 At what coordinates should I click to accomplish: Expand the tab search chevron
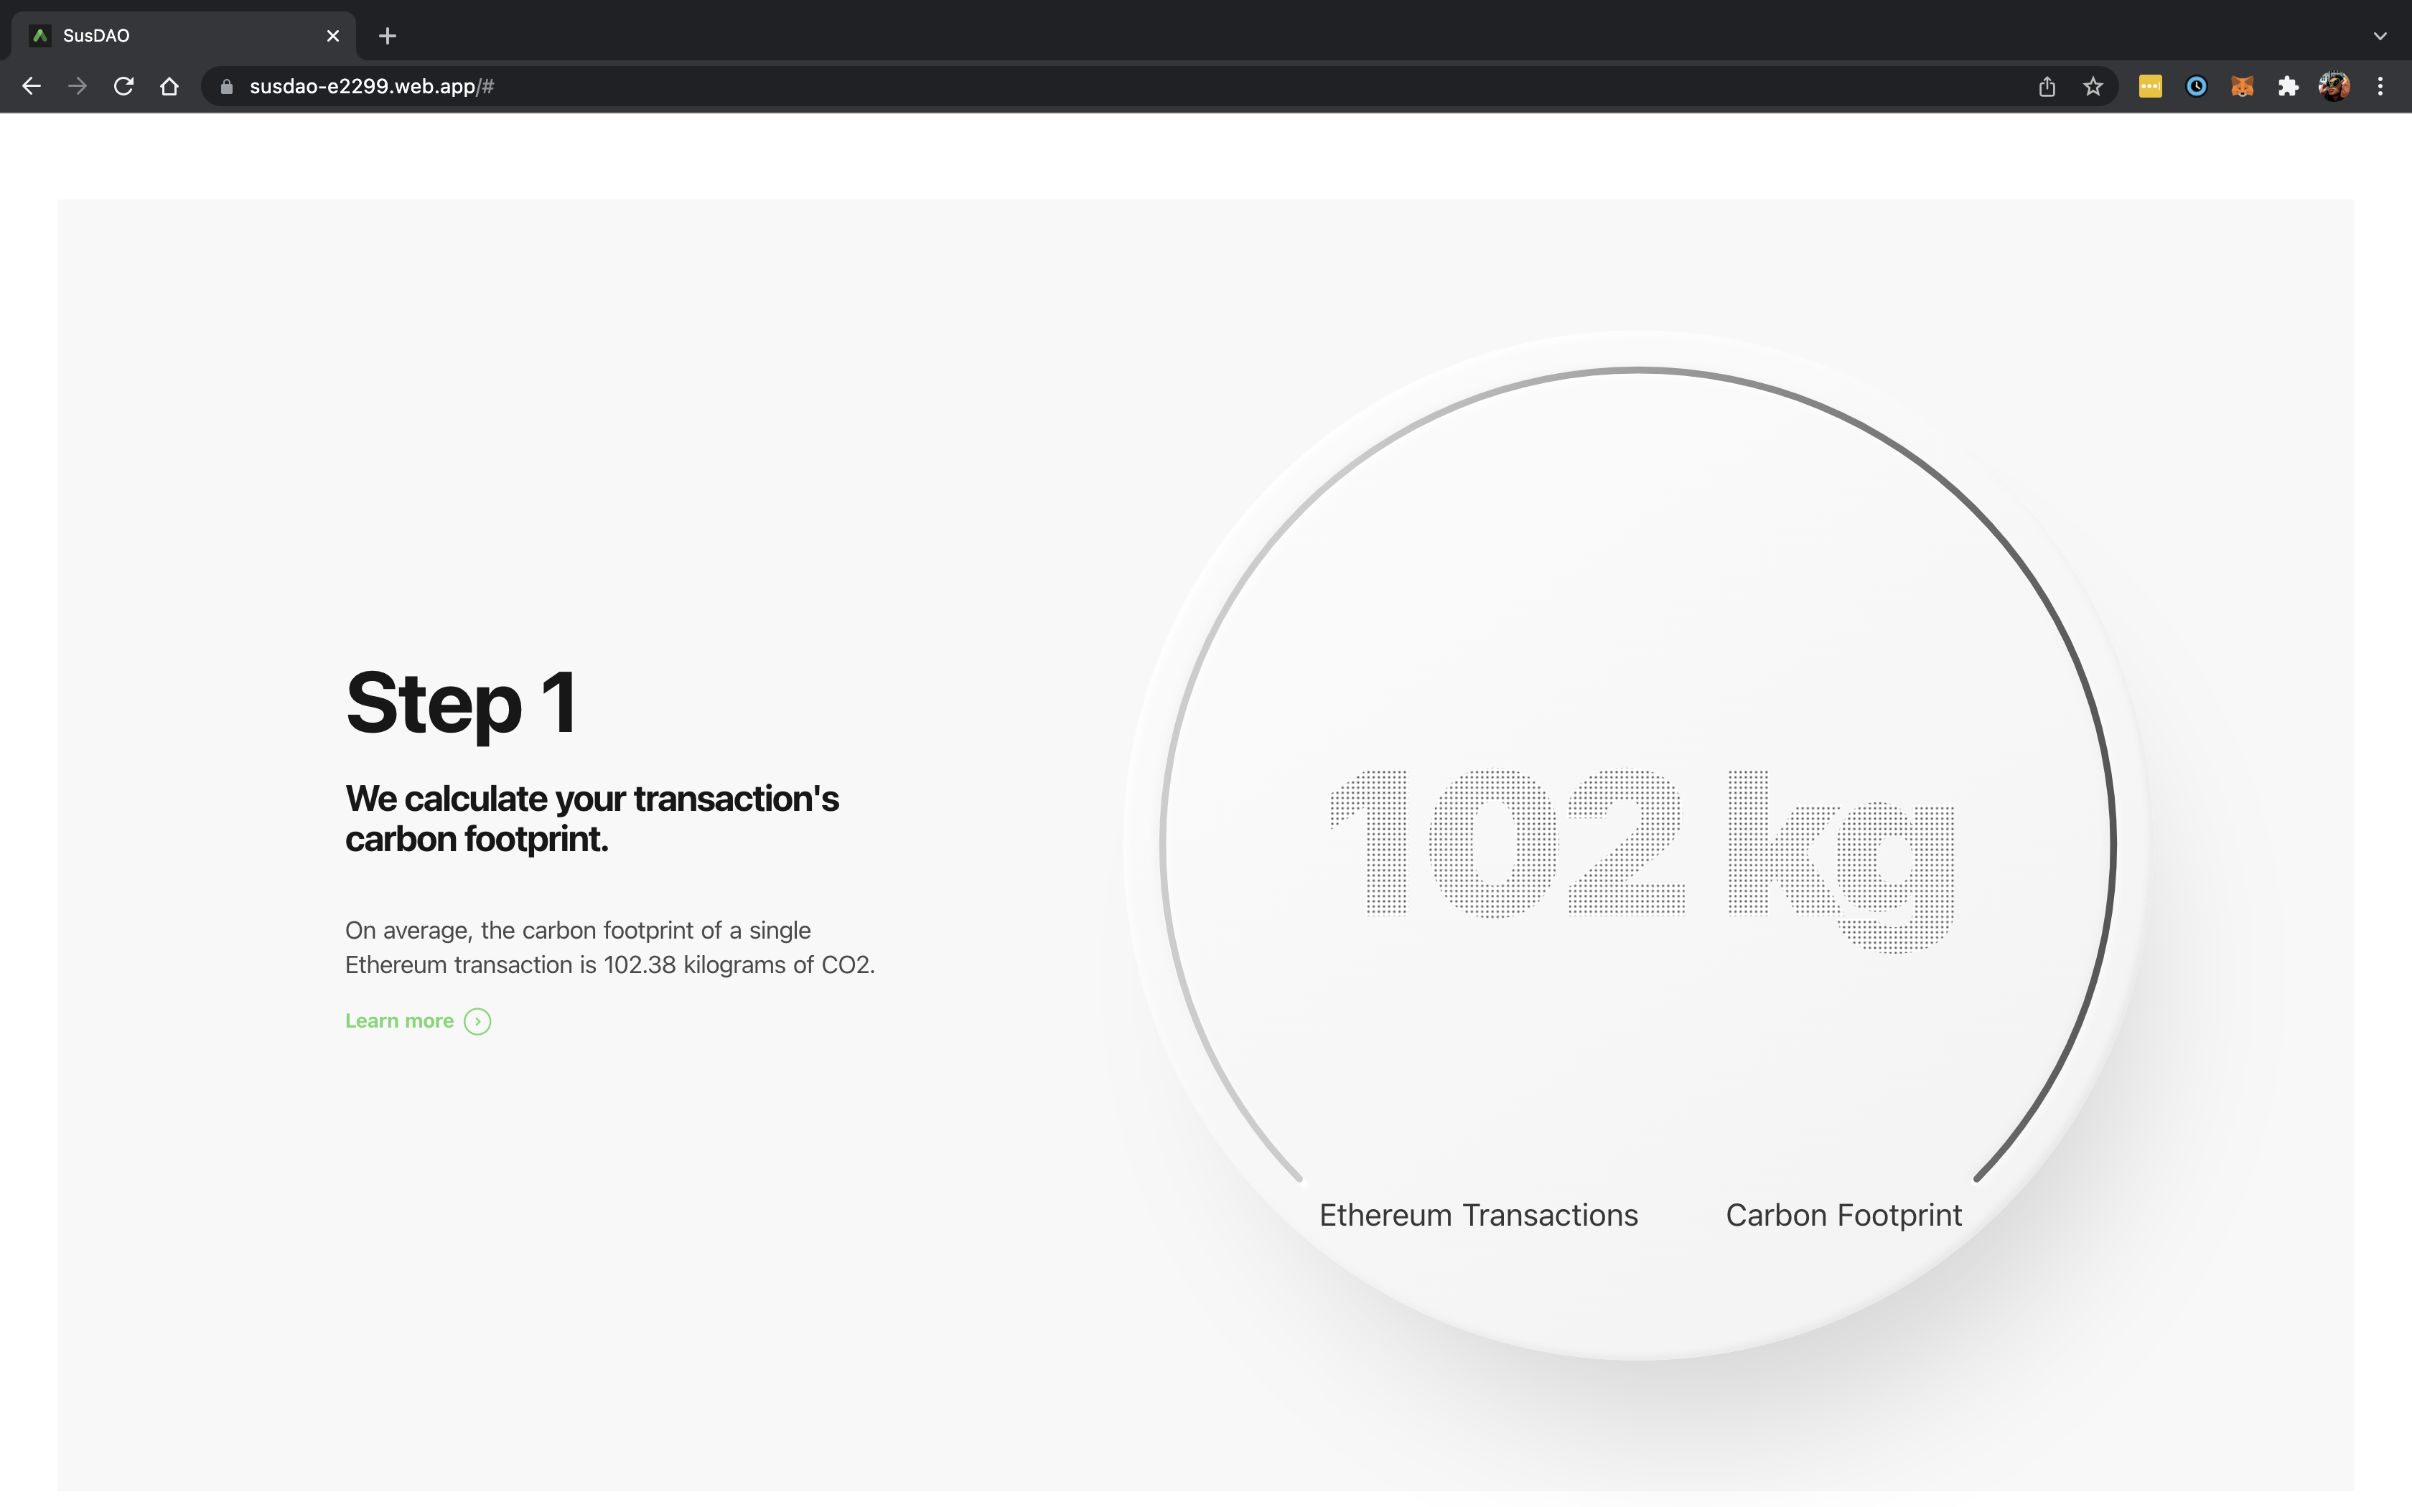(2379, 36)
